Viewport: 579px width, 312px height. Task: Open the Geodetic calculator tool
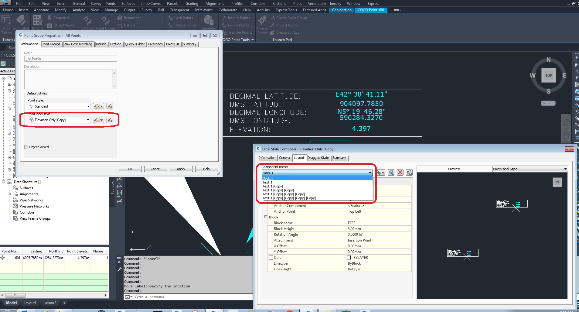[x=209, y=20]
